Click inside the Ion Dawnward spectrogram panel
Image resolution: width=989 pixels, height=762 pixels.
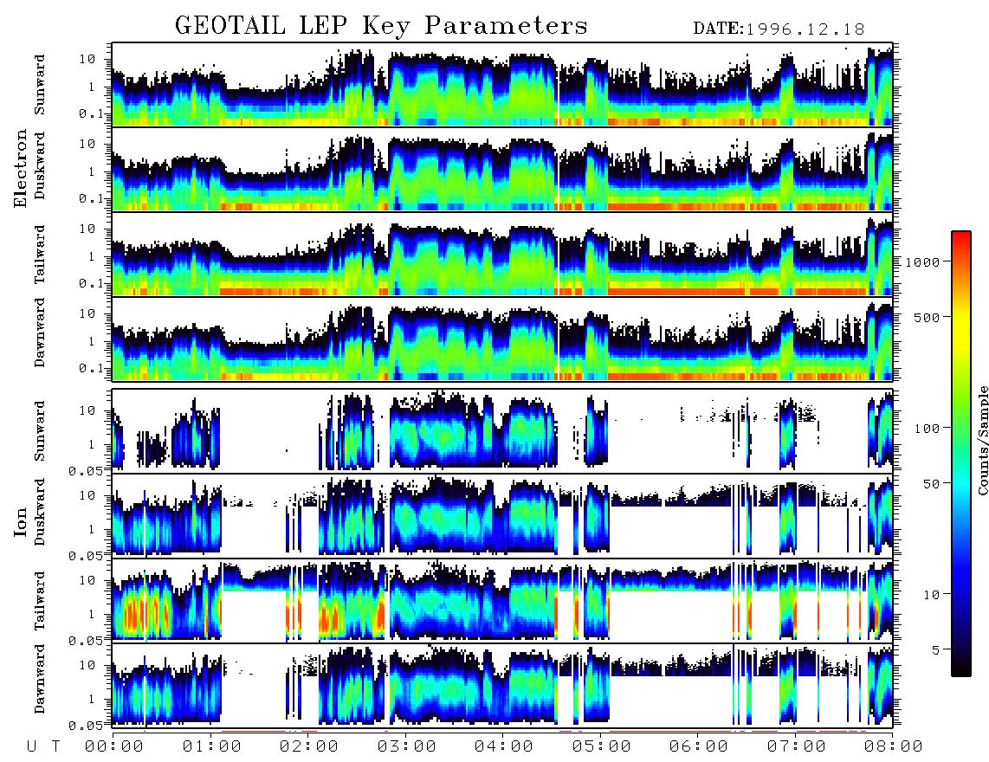tap(502, 685)
